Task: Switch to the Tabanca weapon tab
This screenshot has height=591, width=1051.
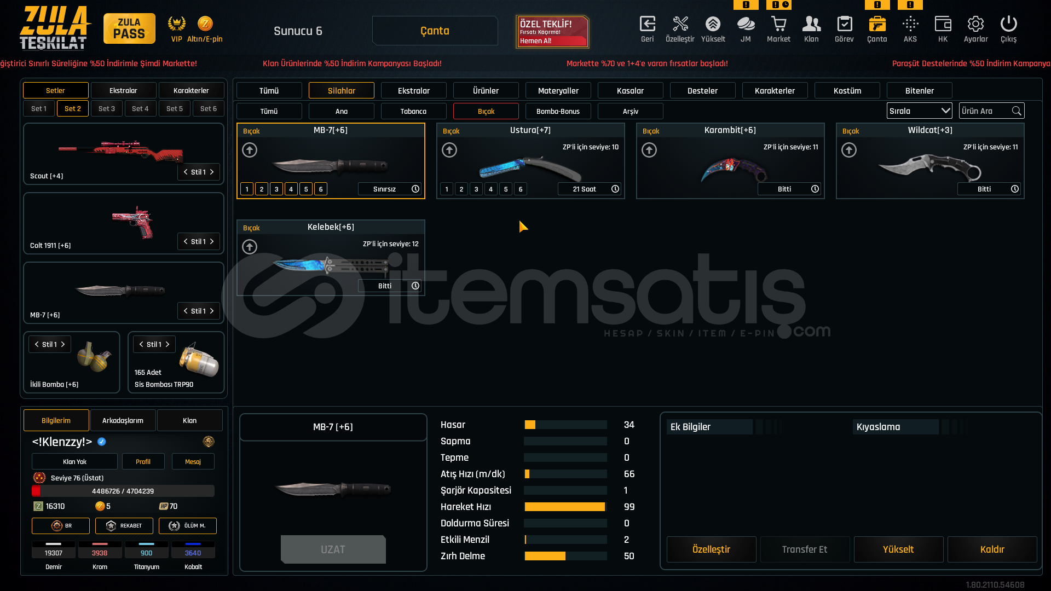Action: click(x=413, y=111)
